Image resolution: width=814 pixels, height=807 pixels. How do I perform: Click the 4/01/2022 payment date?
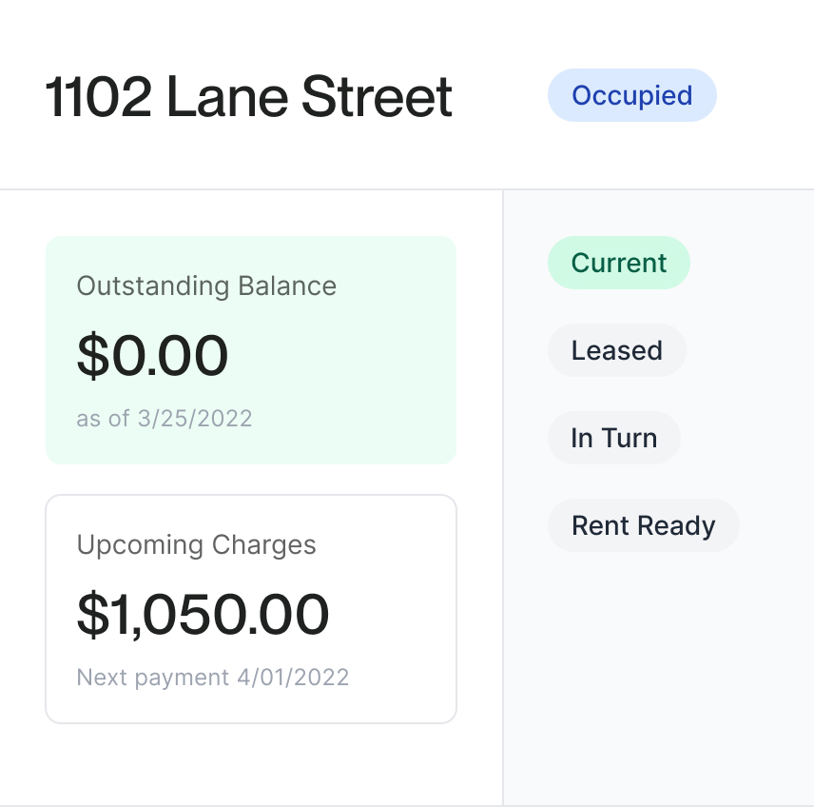293,677
